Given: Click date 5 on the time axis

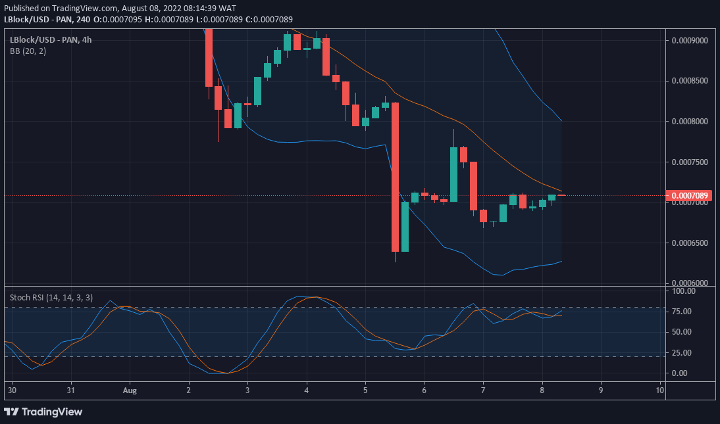Looking at the screenshot, I should (365, 390).
